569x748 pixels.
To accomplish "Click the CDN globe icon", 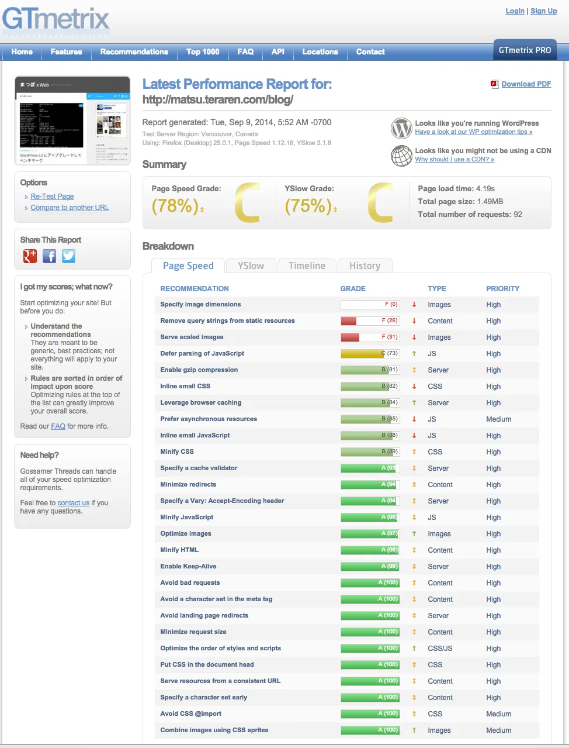I will (x=401, y=156).
